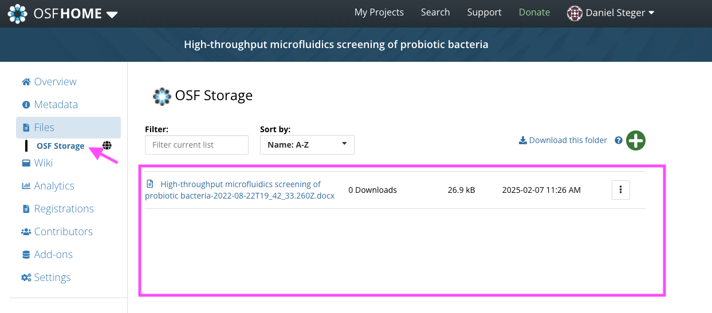Expand the OSF HOME dropdown arrow
Image resolution: width=712 pixels, height=313 pixels.
[112, 14]
